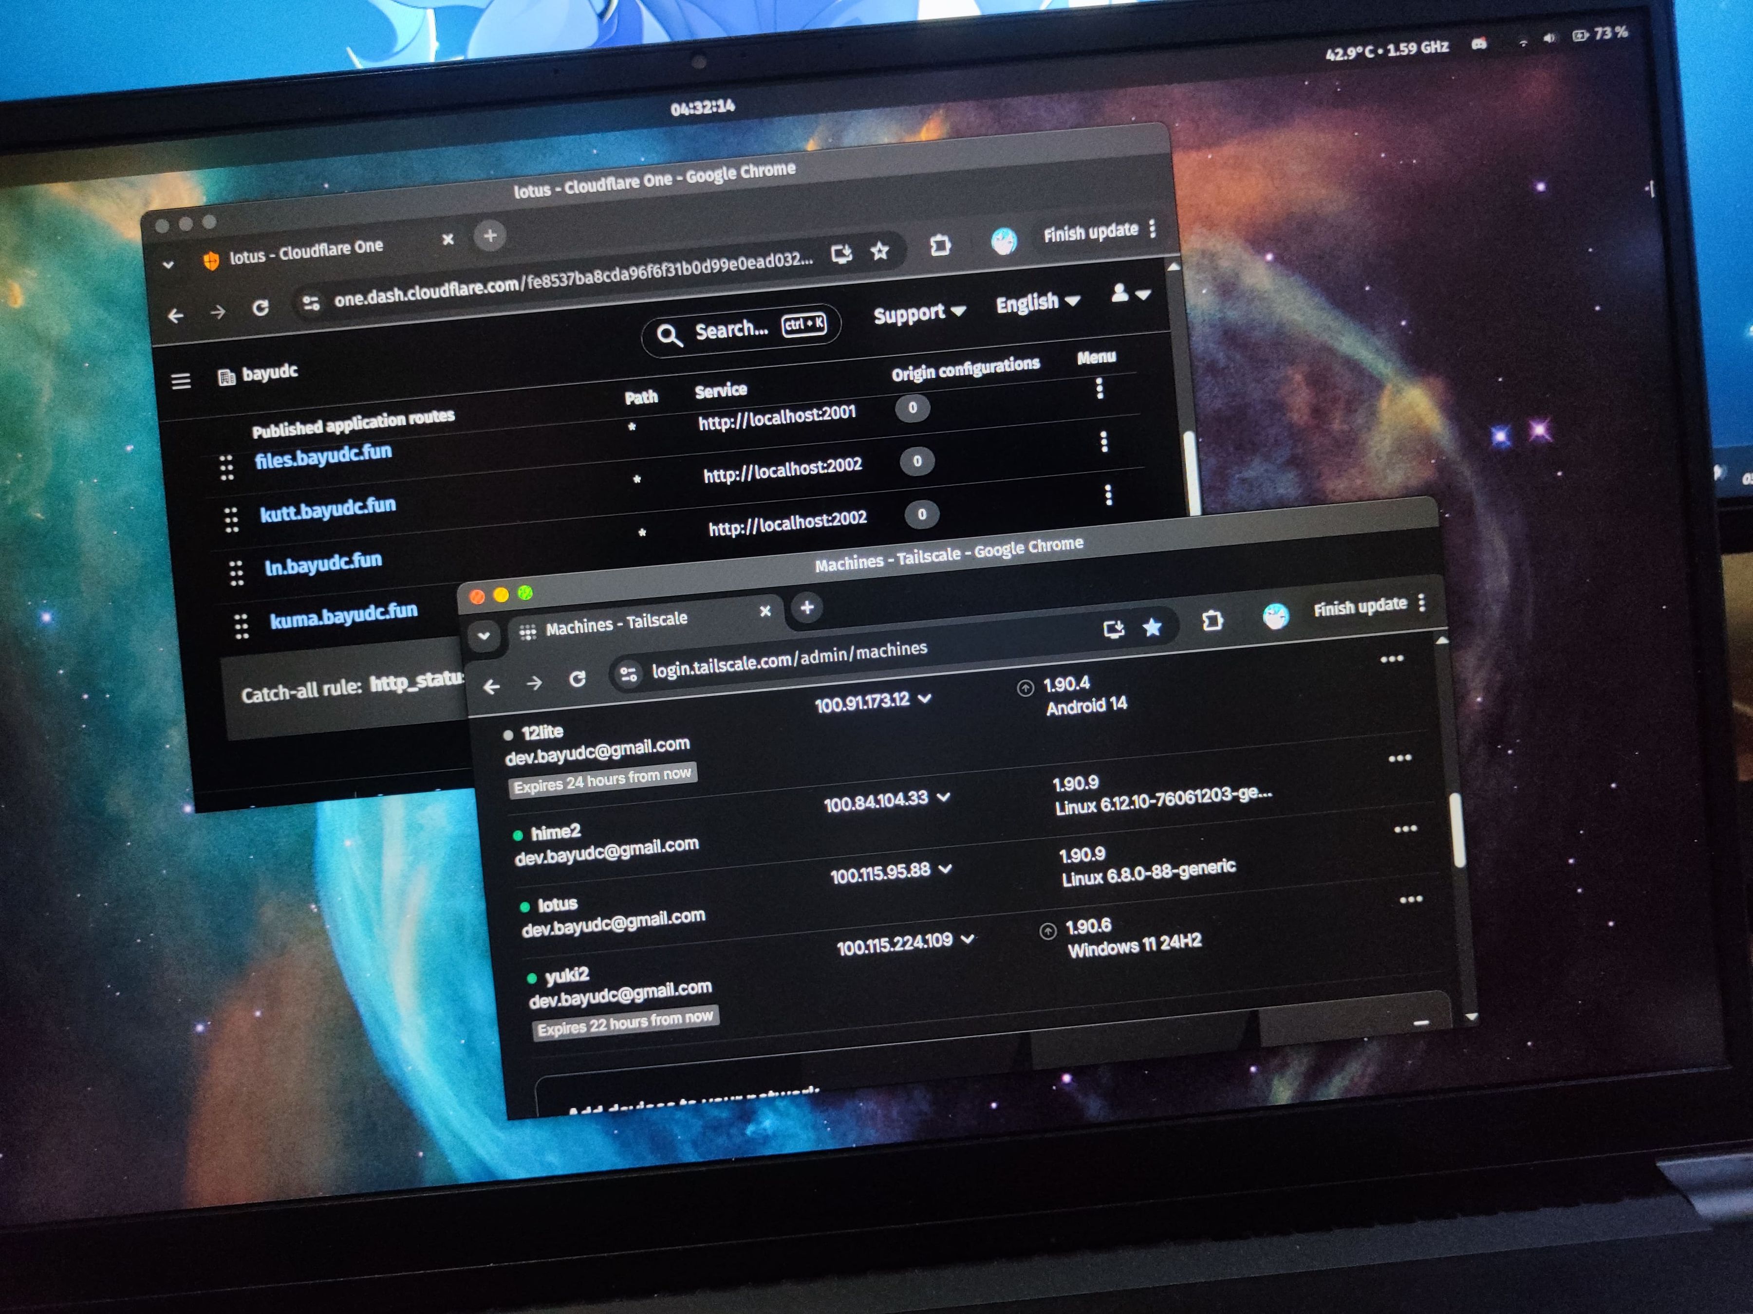Open the ln.bayudc.fun route link
Screen dimensions: 1753x1314
pos(322,566)
